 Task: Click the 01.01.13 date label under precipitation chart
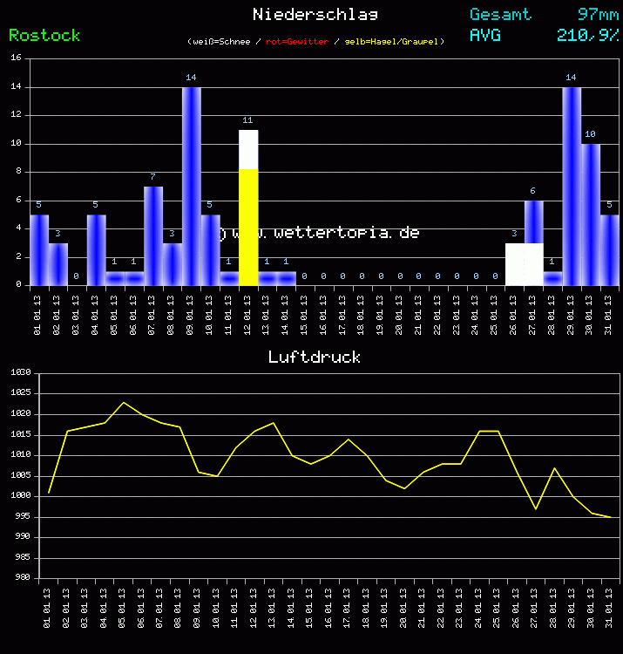[x=38, y=309]
